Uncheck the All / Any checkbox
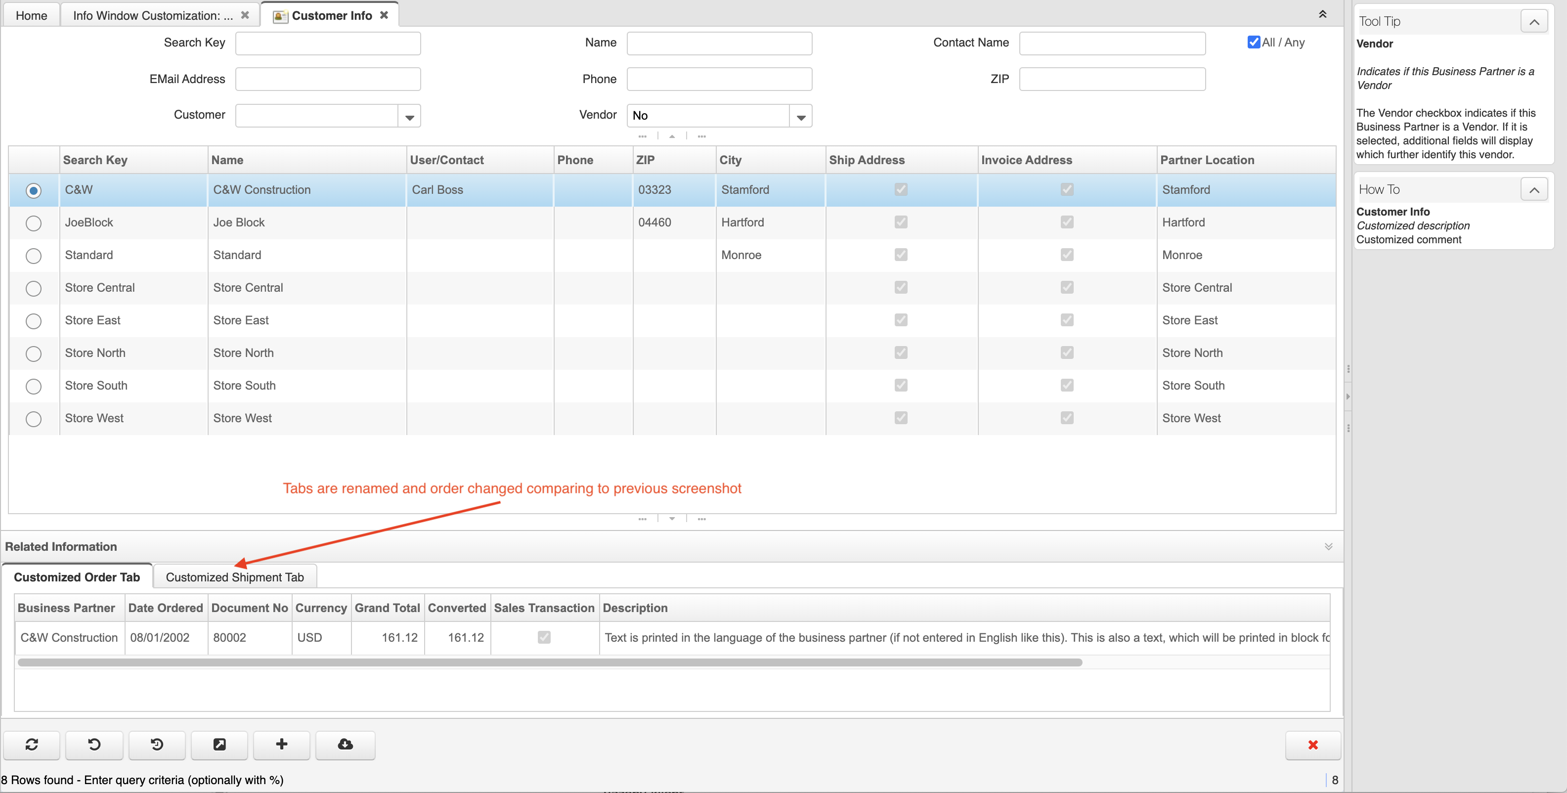 click(1253, 42)
